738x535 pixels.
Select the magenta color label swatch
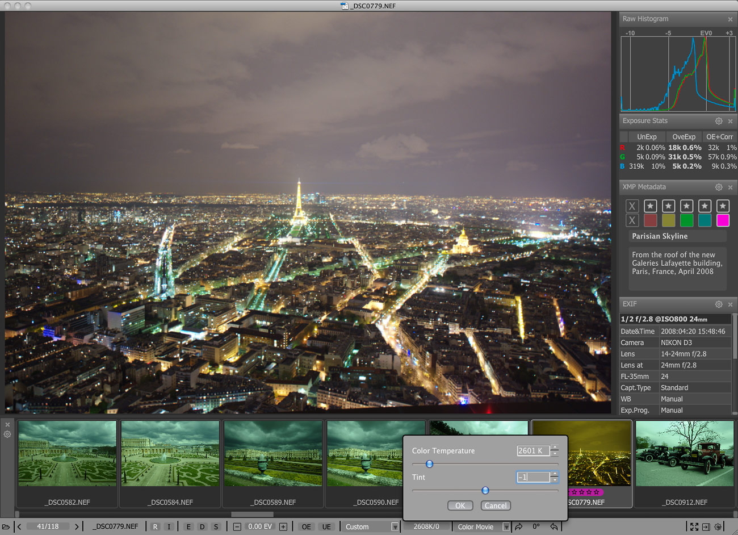click(723, 220)
